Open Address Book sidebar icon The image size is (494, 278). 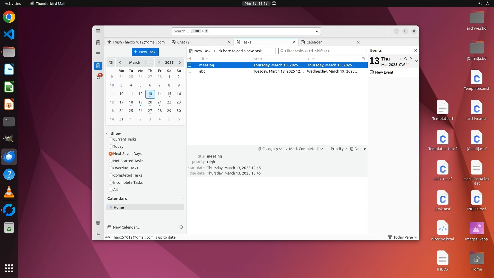coord(98,43)
